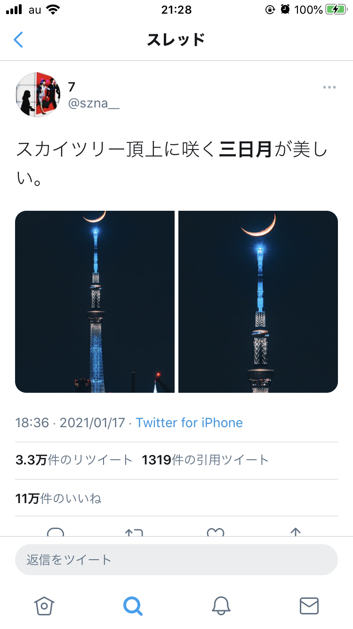Screen dimensions: 353x629
Task: Tap the retweet icon
Action: [x=134, y=532]
